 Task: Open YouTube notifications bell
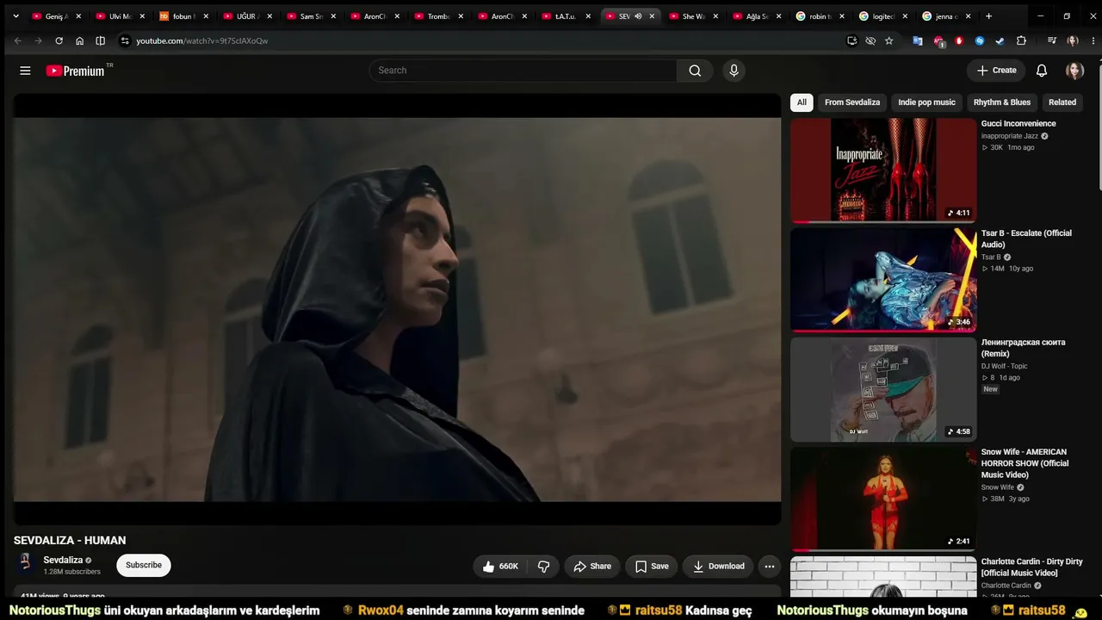[1042, 71]
